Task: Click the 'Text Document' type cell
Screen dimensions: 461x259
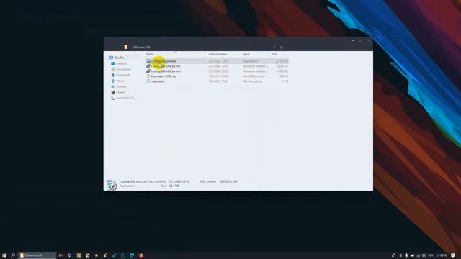Action: pos(253,81)
